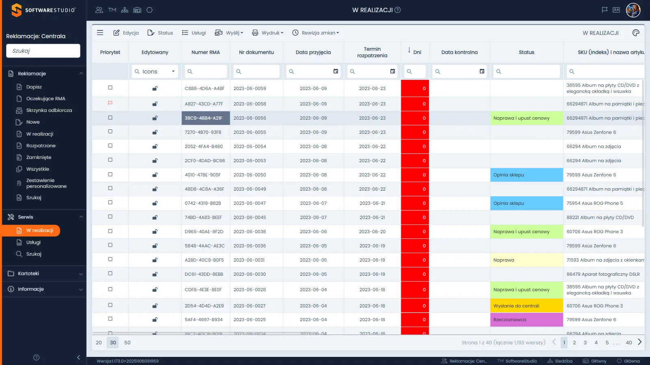Click the palette theme icon
The image size is (650, 365).
click(636, 33)
